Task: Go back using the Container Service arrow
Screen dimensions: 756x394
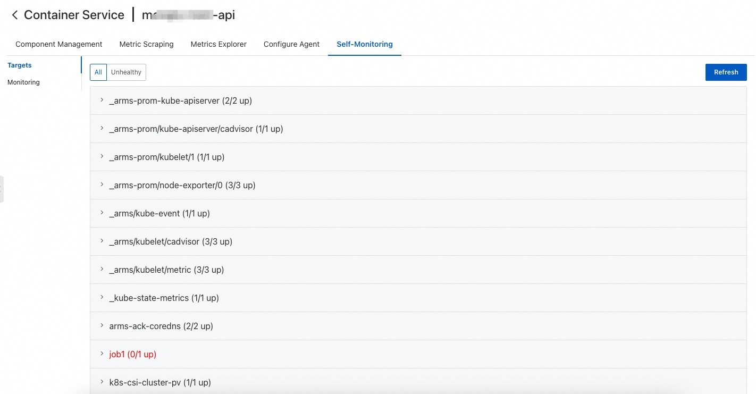Action: 14,15
